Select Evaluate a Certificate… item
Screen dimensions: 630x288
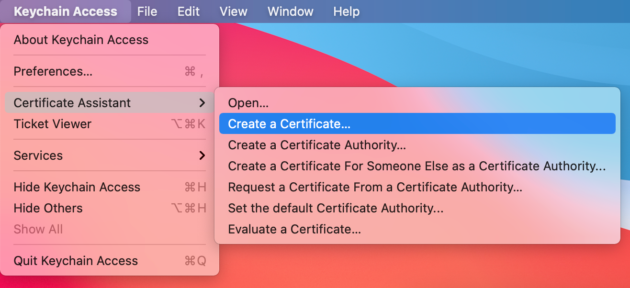[x=417, y=229]
